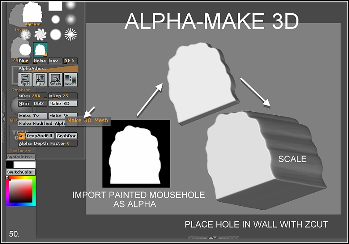Select the soft-edged round alpha beside starburst

(56, 34)
